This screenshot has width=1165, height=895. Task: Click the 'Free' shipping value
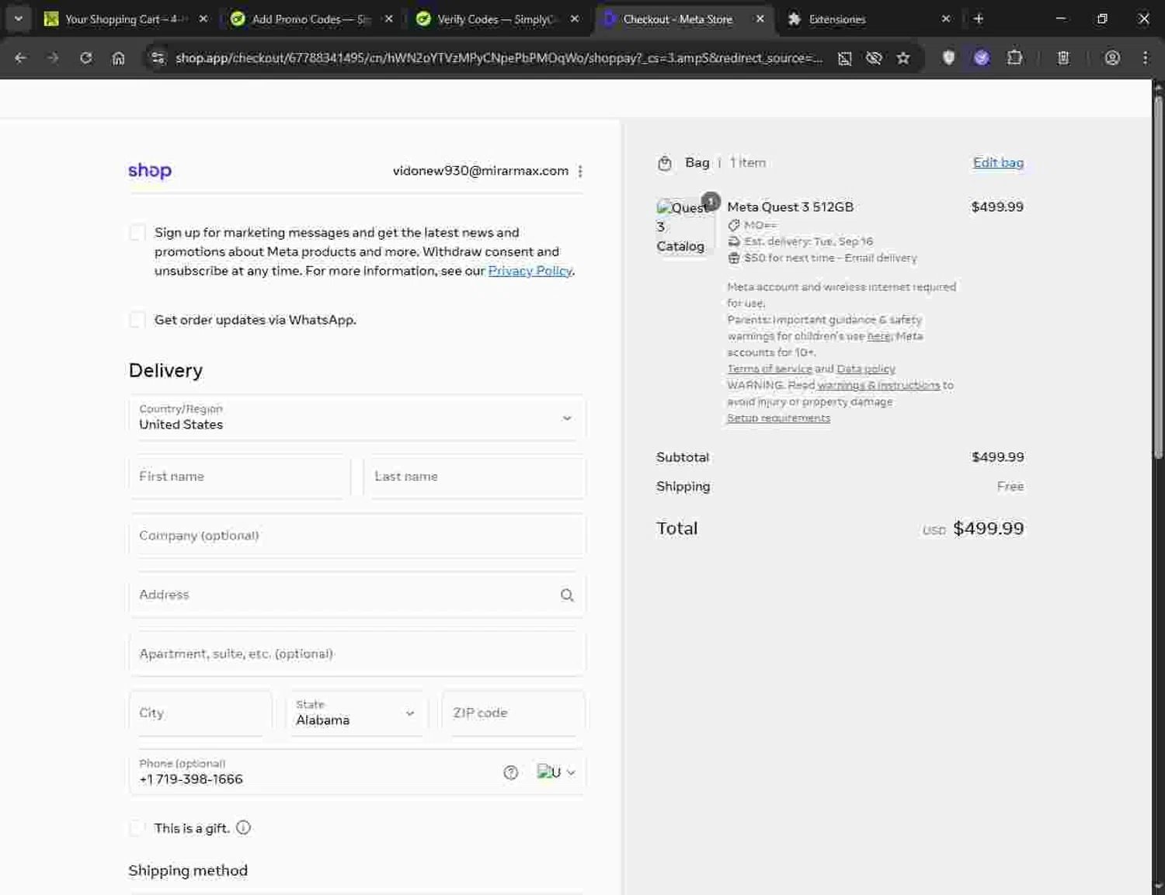[1010, 487]
